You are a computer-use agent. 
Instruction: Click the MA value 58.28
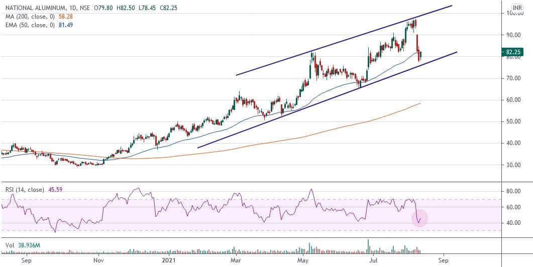point(66,16)
